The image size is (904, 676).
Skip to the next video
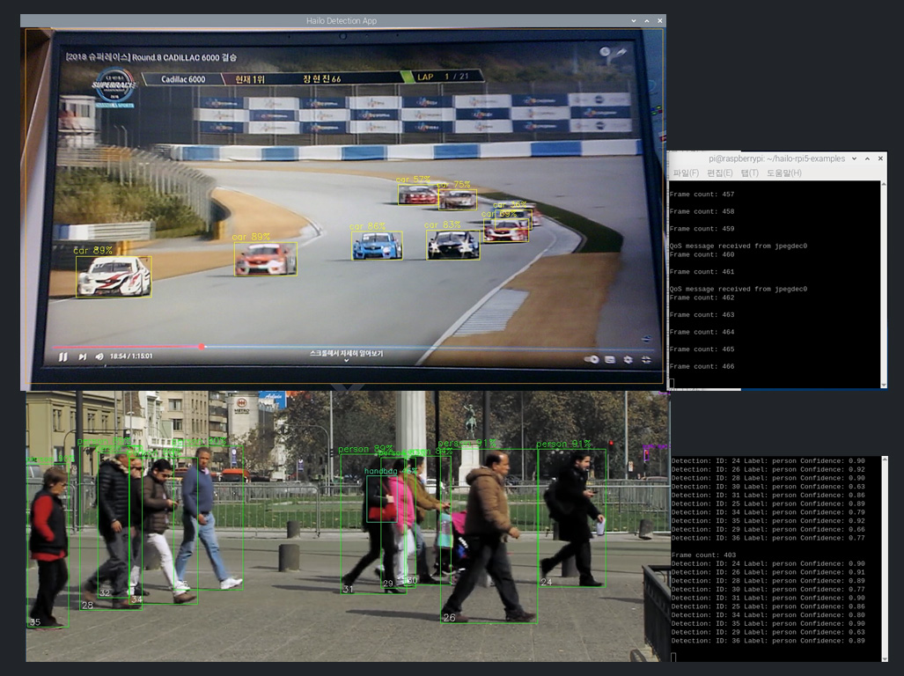click(x=82, y=356)
